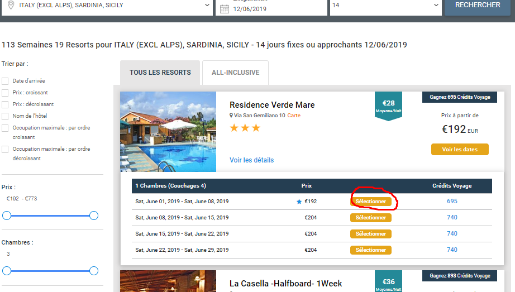Screen dimensions: 515x292
Task: Switch to the TOUS LES RESORTS tab
Action: [x=160, y=73]
